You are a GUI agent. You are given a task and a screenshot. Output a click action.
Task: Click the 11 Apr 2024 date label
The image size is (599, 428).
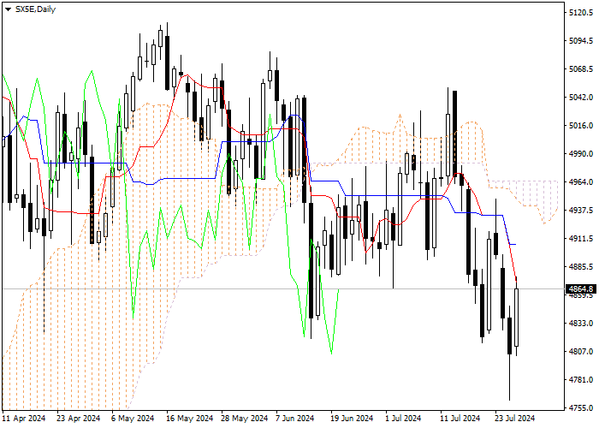click(24, 419)
